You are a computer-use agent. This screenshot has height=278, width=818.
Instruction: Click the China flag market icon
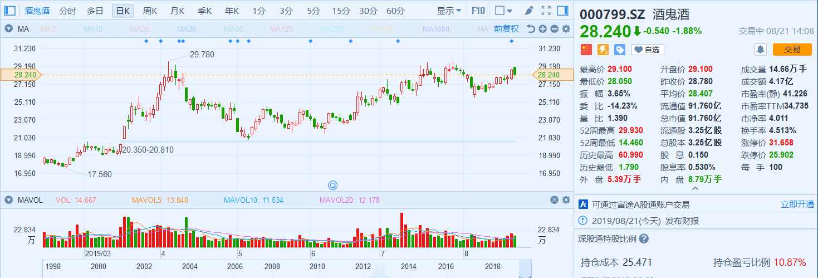585,50
